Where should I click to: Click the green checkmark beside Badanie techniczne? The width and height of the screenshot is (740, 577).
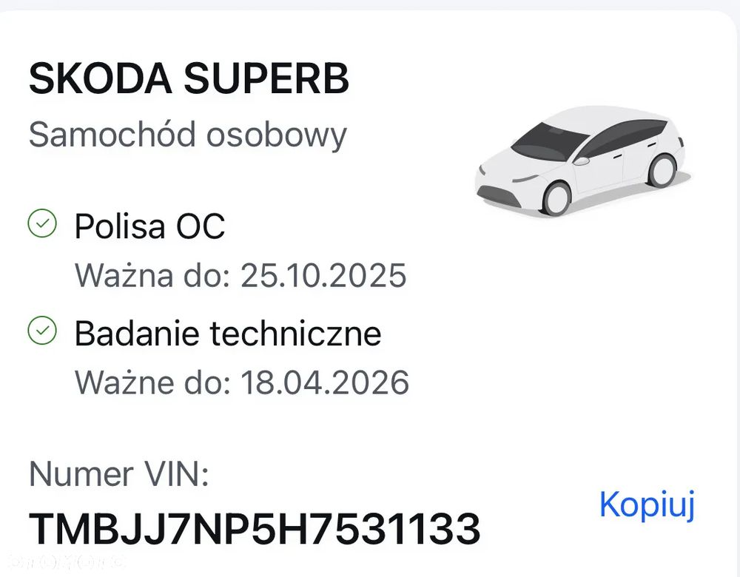point(41,331)
